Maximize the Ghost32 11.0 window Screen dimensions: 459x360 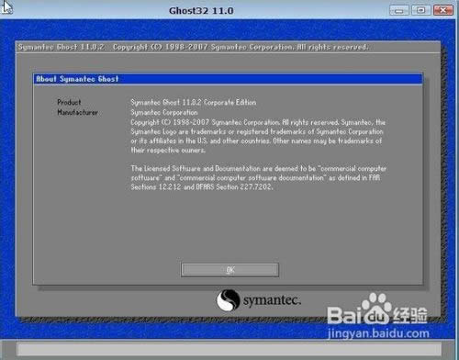[420, 10]
